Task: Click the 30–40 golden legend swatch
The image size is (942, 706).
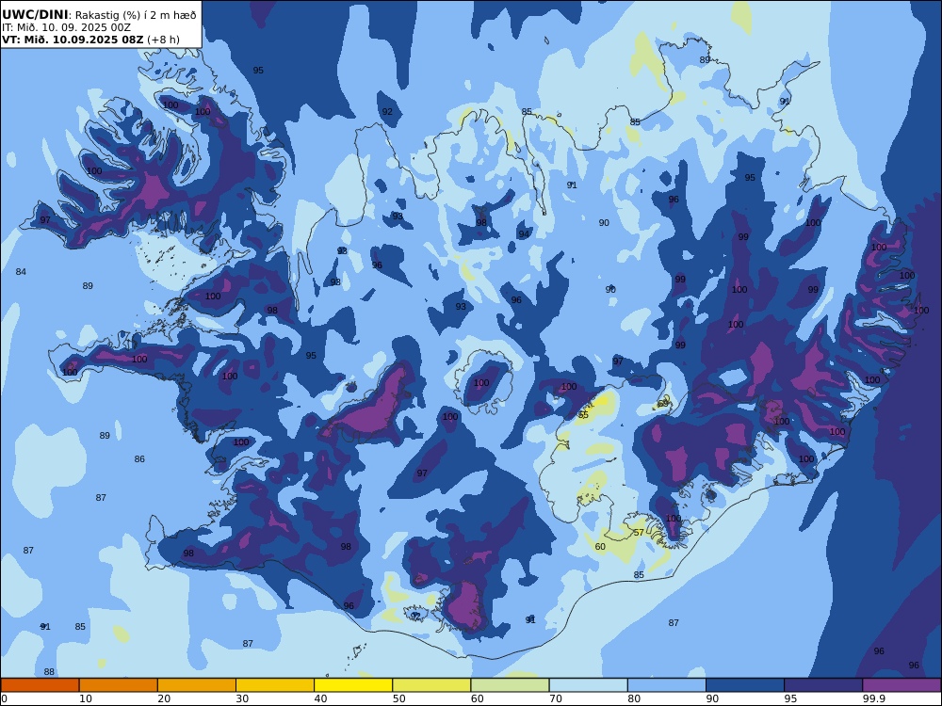Action: click(x=275, y=685)
